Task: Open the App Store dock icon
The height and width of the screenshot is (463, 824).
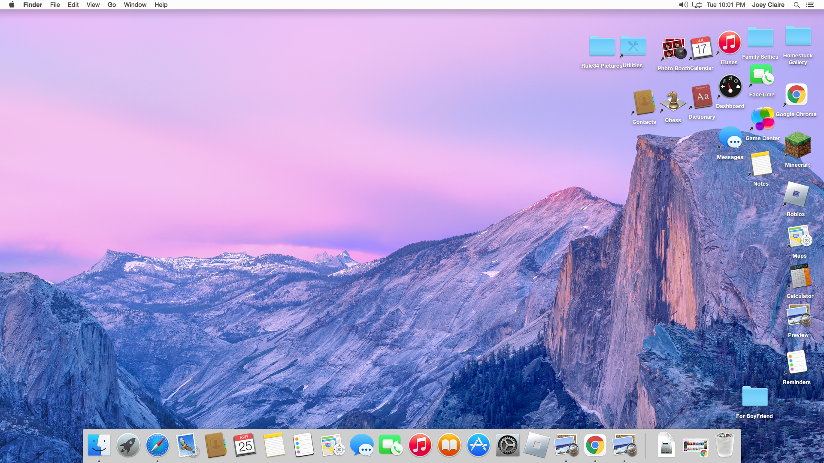Action: click(x=478, y=445)
